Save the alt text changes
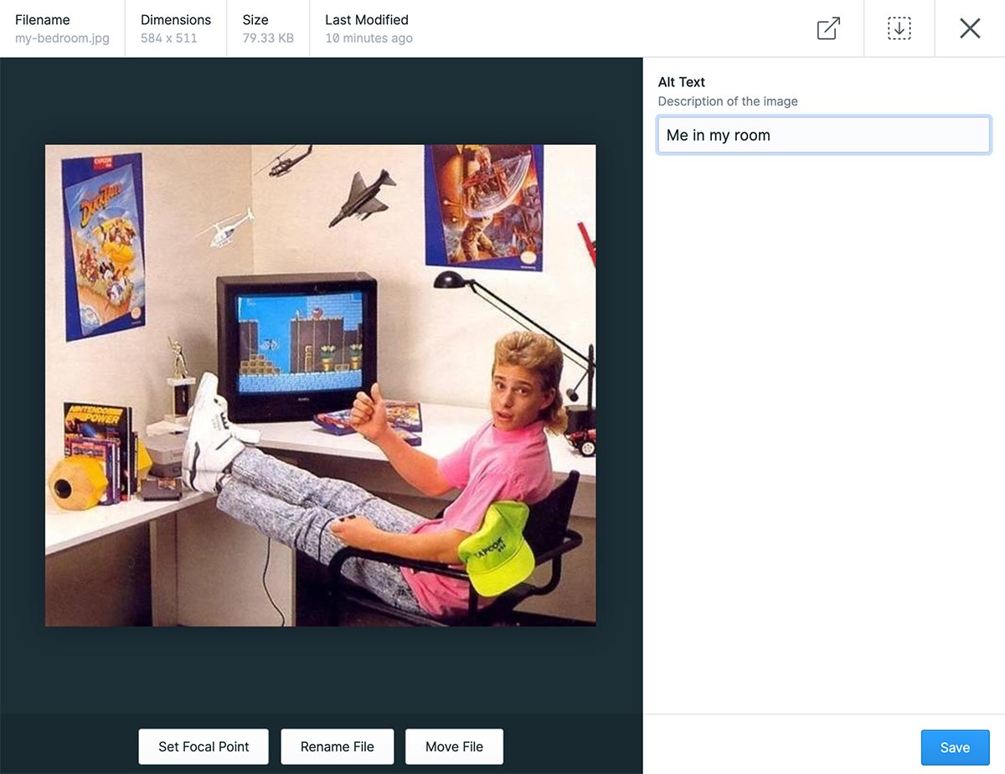The width and height of the screenshot is (1005, 774). tap(955, 746)
